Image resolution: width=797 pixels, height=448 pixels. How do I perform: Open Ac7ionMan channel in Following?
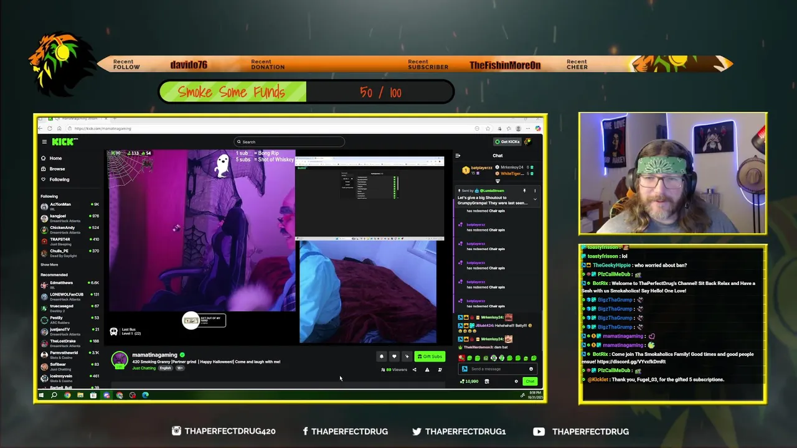70,205
